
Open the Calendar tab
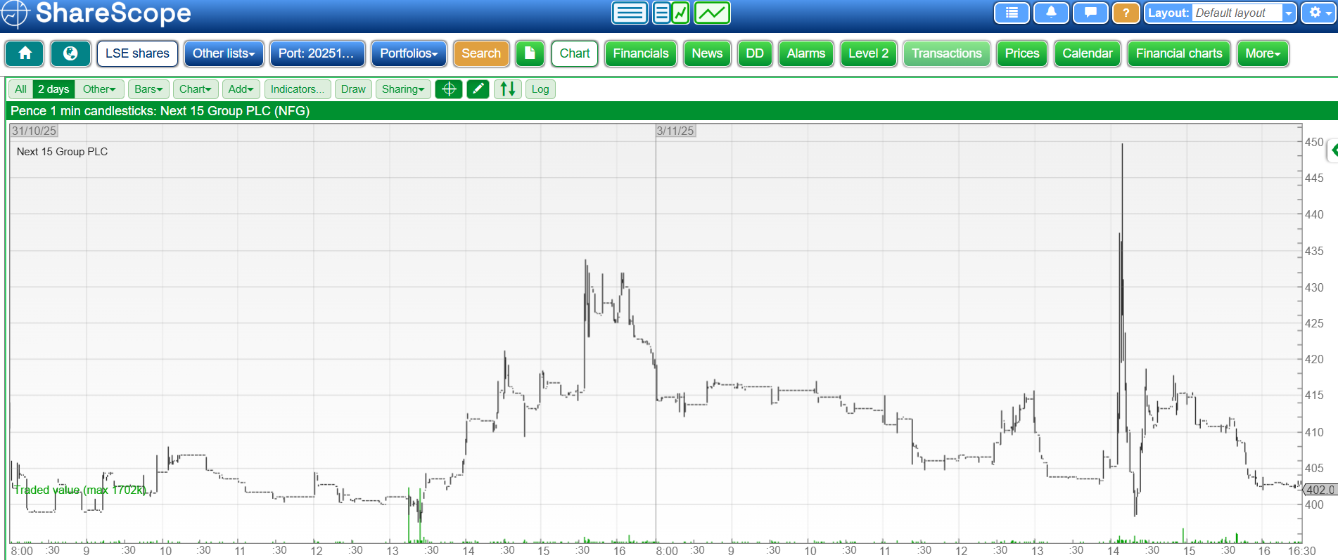coord(1088,53)
